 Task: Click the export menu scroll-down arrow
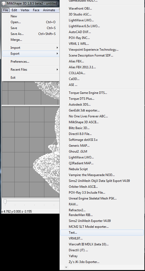click(x=66, y=267)
